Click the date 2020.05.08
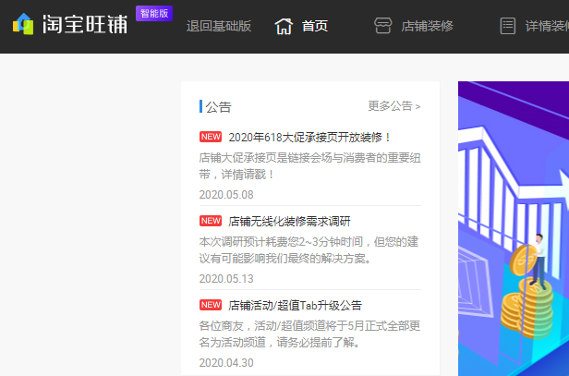This screenshot has height=376, width=569. [226, 195]
